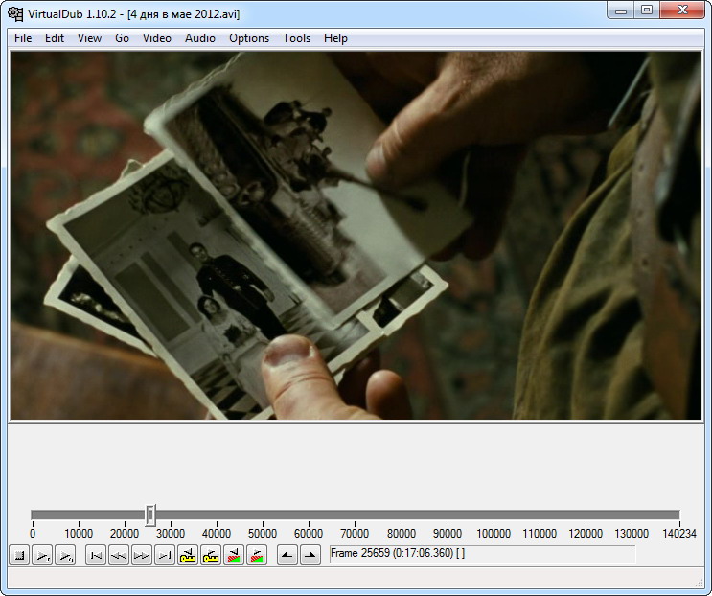
Task: Go to previous keyframe using key icon
Action: click(x=188, y=555)
